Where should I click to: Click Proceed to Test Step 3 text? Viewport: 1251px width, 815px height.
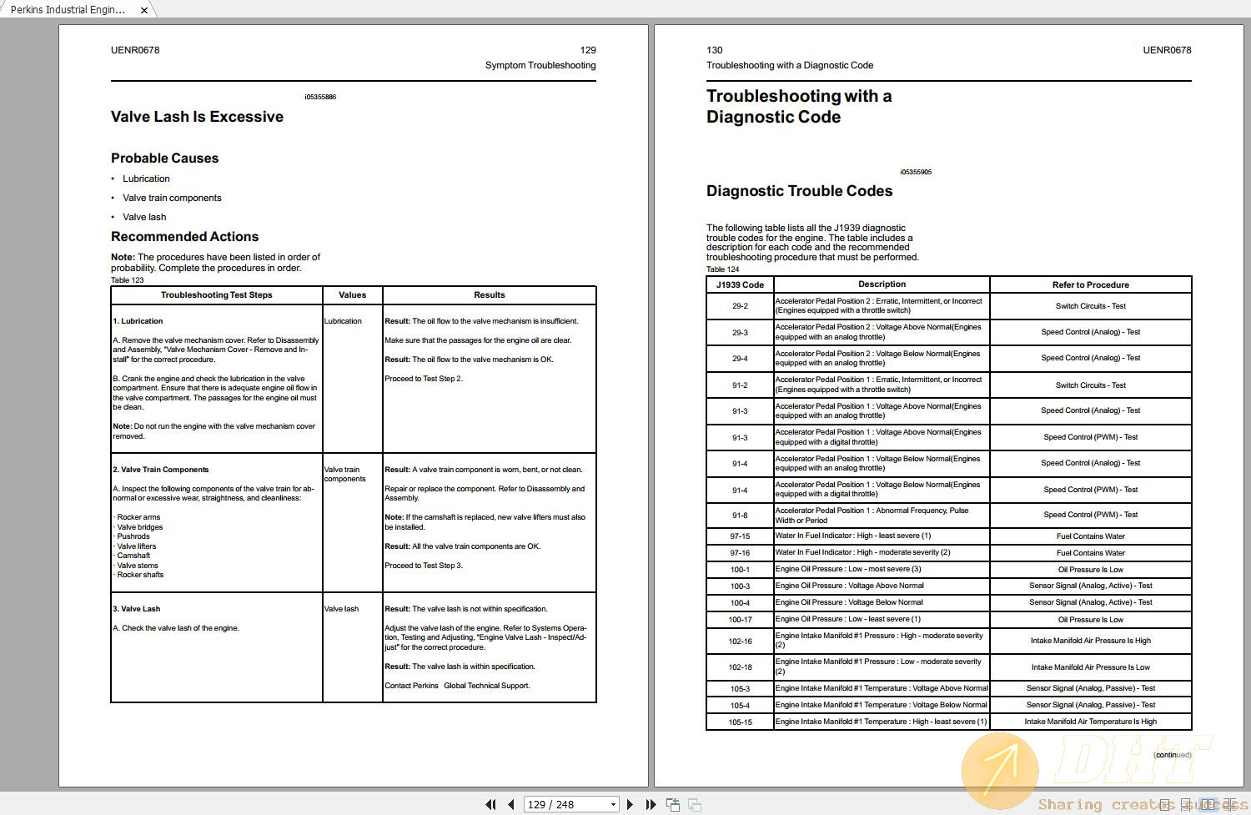424,566
